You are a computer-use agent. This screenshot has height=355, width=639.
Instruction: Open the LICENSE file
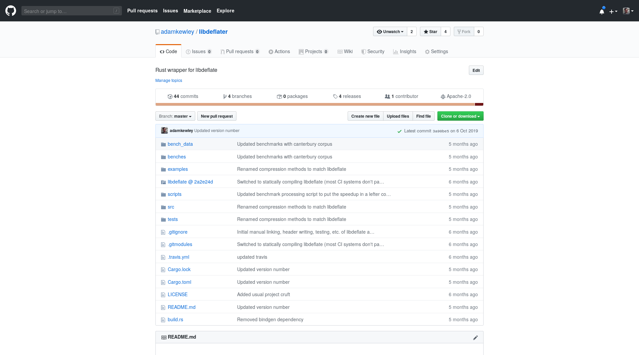[x=177, y=294]
